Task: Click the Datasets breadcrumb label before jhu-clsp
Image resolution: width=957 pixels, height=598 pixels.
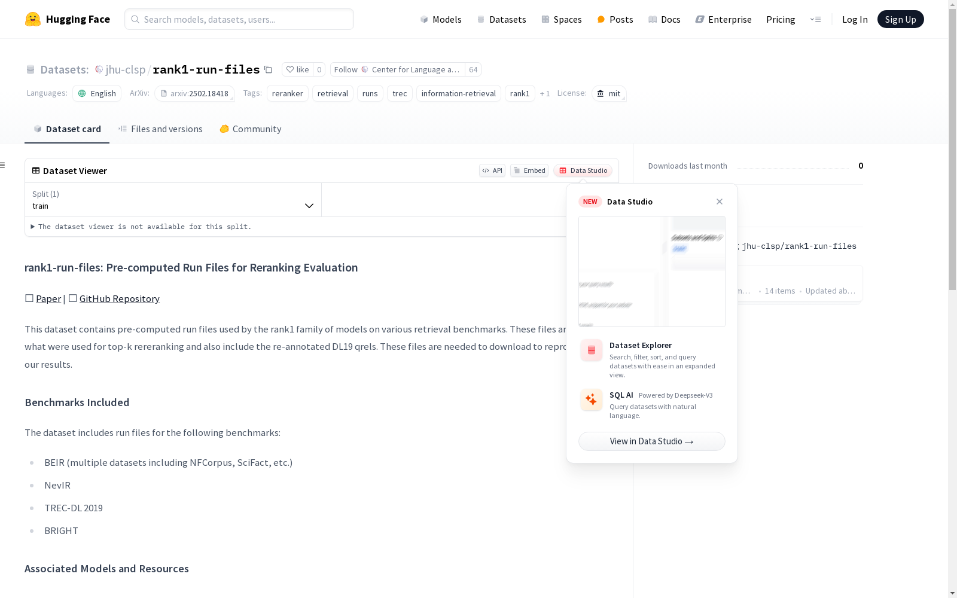Action: tap(64, 70)
